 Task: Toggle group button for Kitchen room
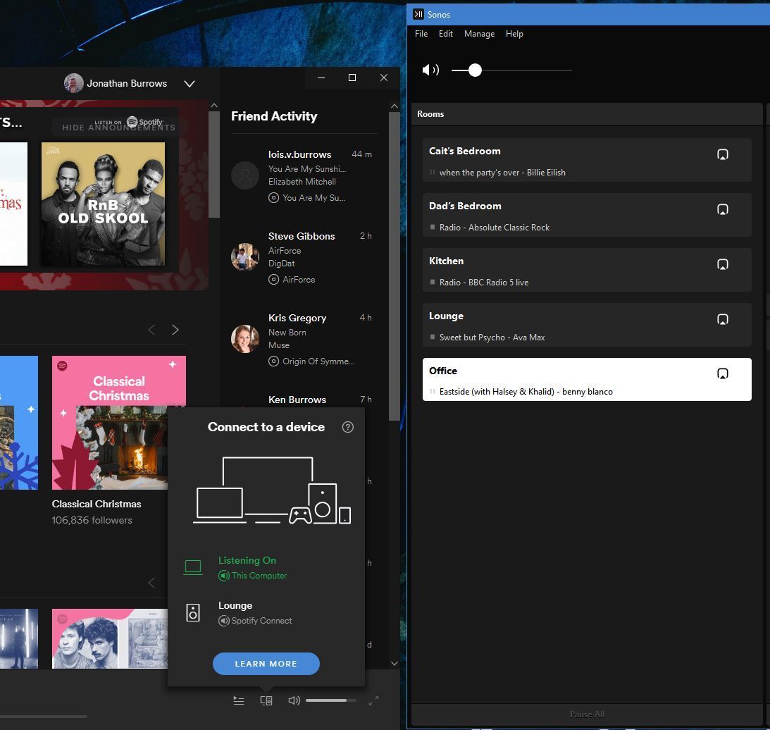722,264
